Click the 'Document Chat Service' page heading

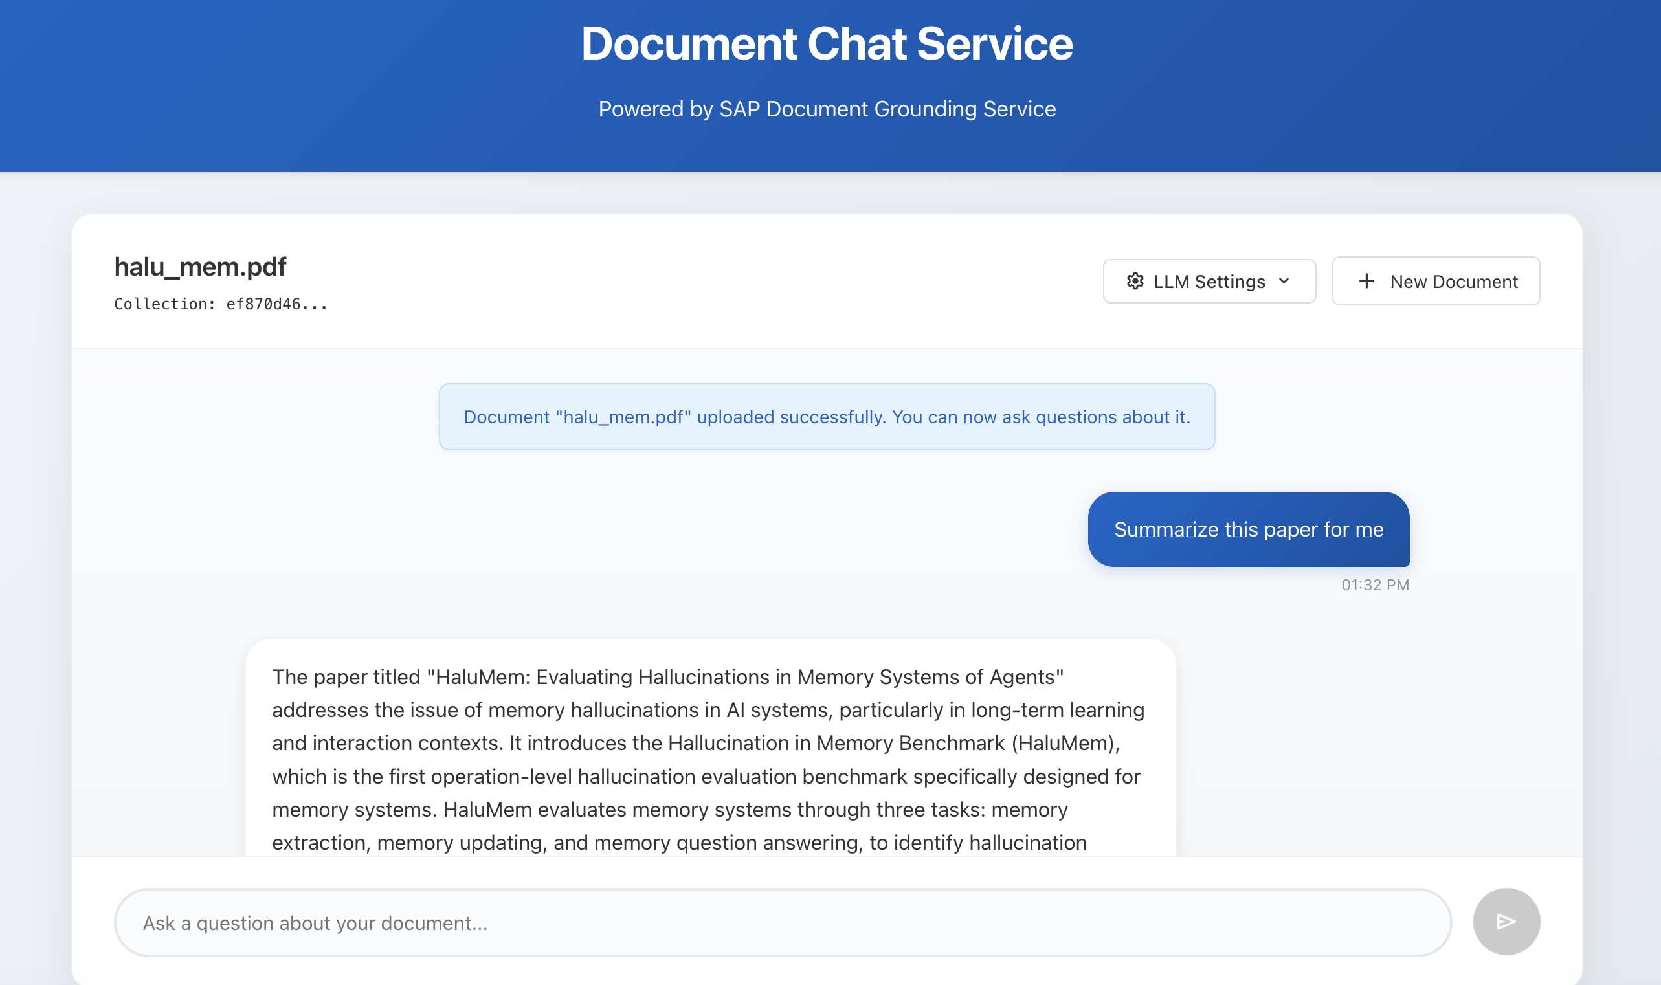click(827, 44)
